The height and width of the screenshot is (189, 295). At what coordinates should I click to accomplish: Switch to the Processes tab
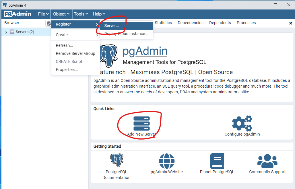[246, 23]
